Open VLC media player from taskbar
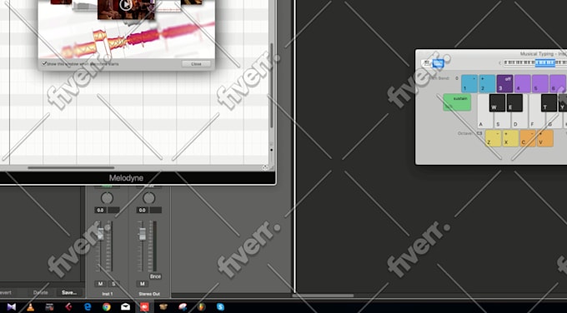This screenshot has width=567, height=313. (31, 307)
